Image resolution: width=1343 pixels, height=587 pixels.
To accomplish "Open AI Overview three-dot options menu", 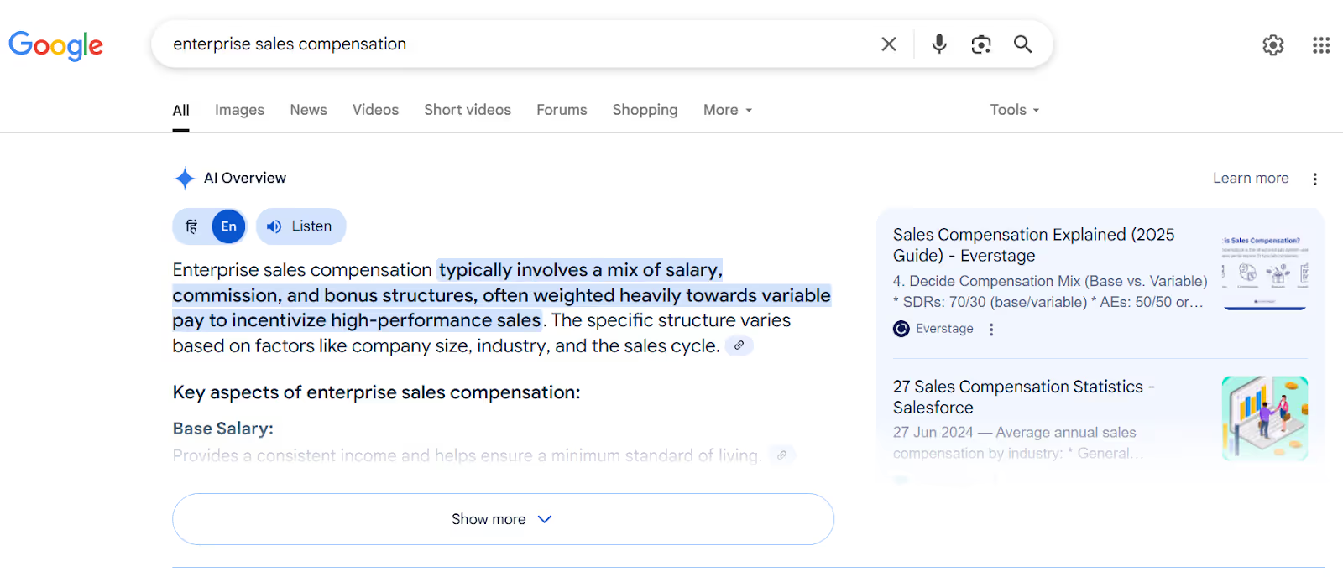I will tap(1315, 179).
